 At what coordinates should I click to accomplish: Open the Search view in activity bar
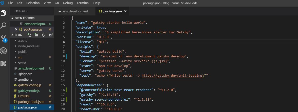point(4,25)
